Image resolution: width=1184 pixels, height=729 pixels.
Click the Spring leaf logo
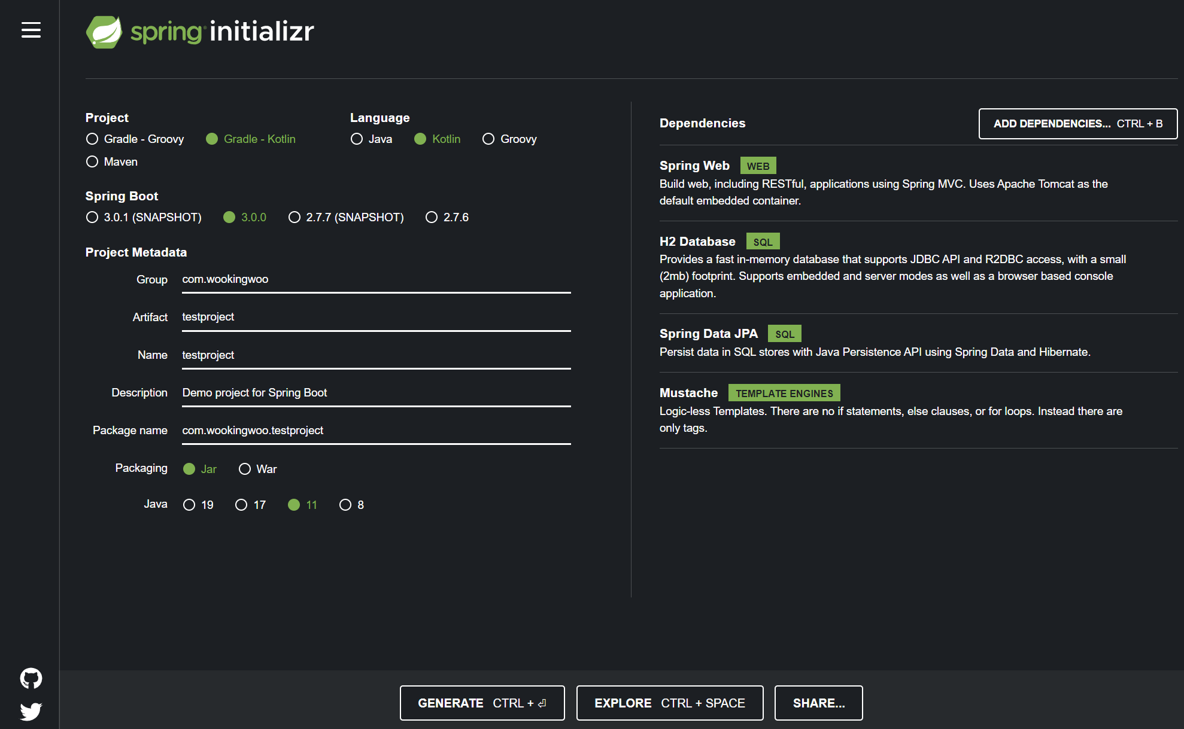pos(104,32)
